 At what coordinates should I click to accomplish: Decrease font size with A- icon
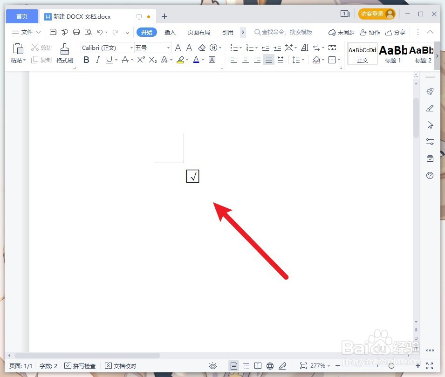pos(190,48)
